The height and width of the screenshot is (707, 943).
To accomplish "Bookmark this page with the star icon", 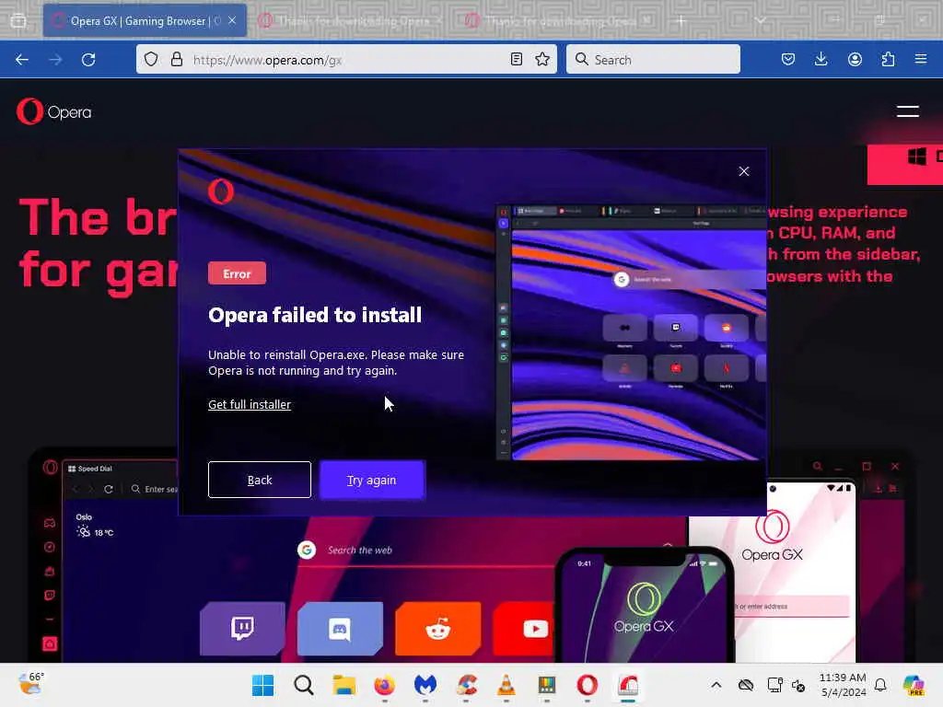I will [542, 59].
